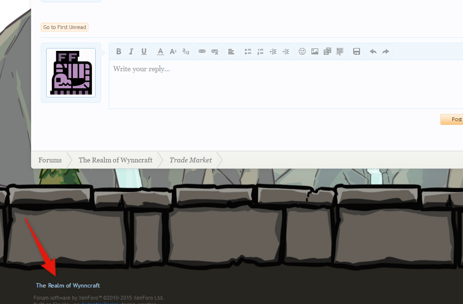Open the font family dropdown
The image size is (463, 304).
coord(186,51)
